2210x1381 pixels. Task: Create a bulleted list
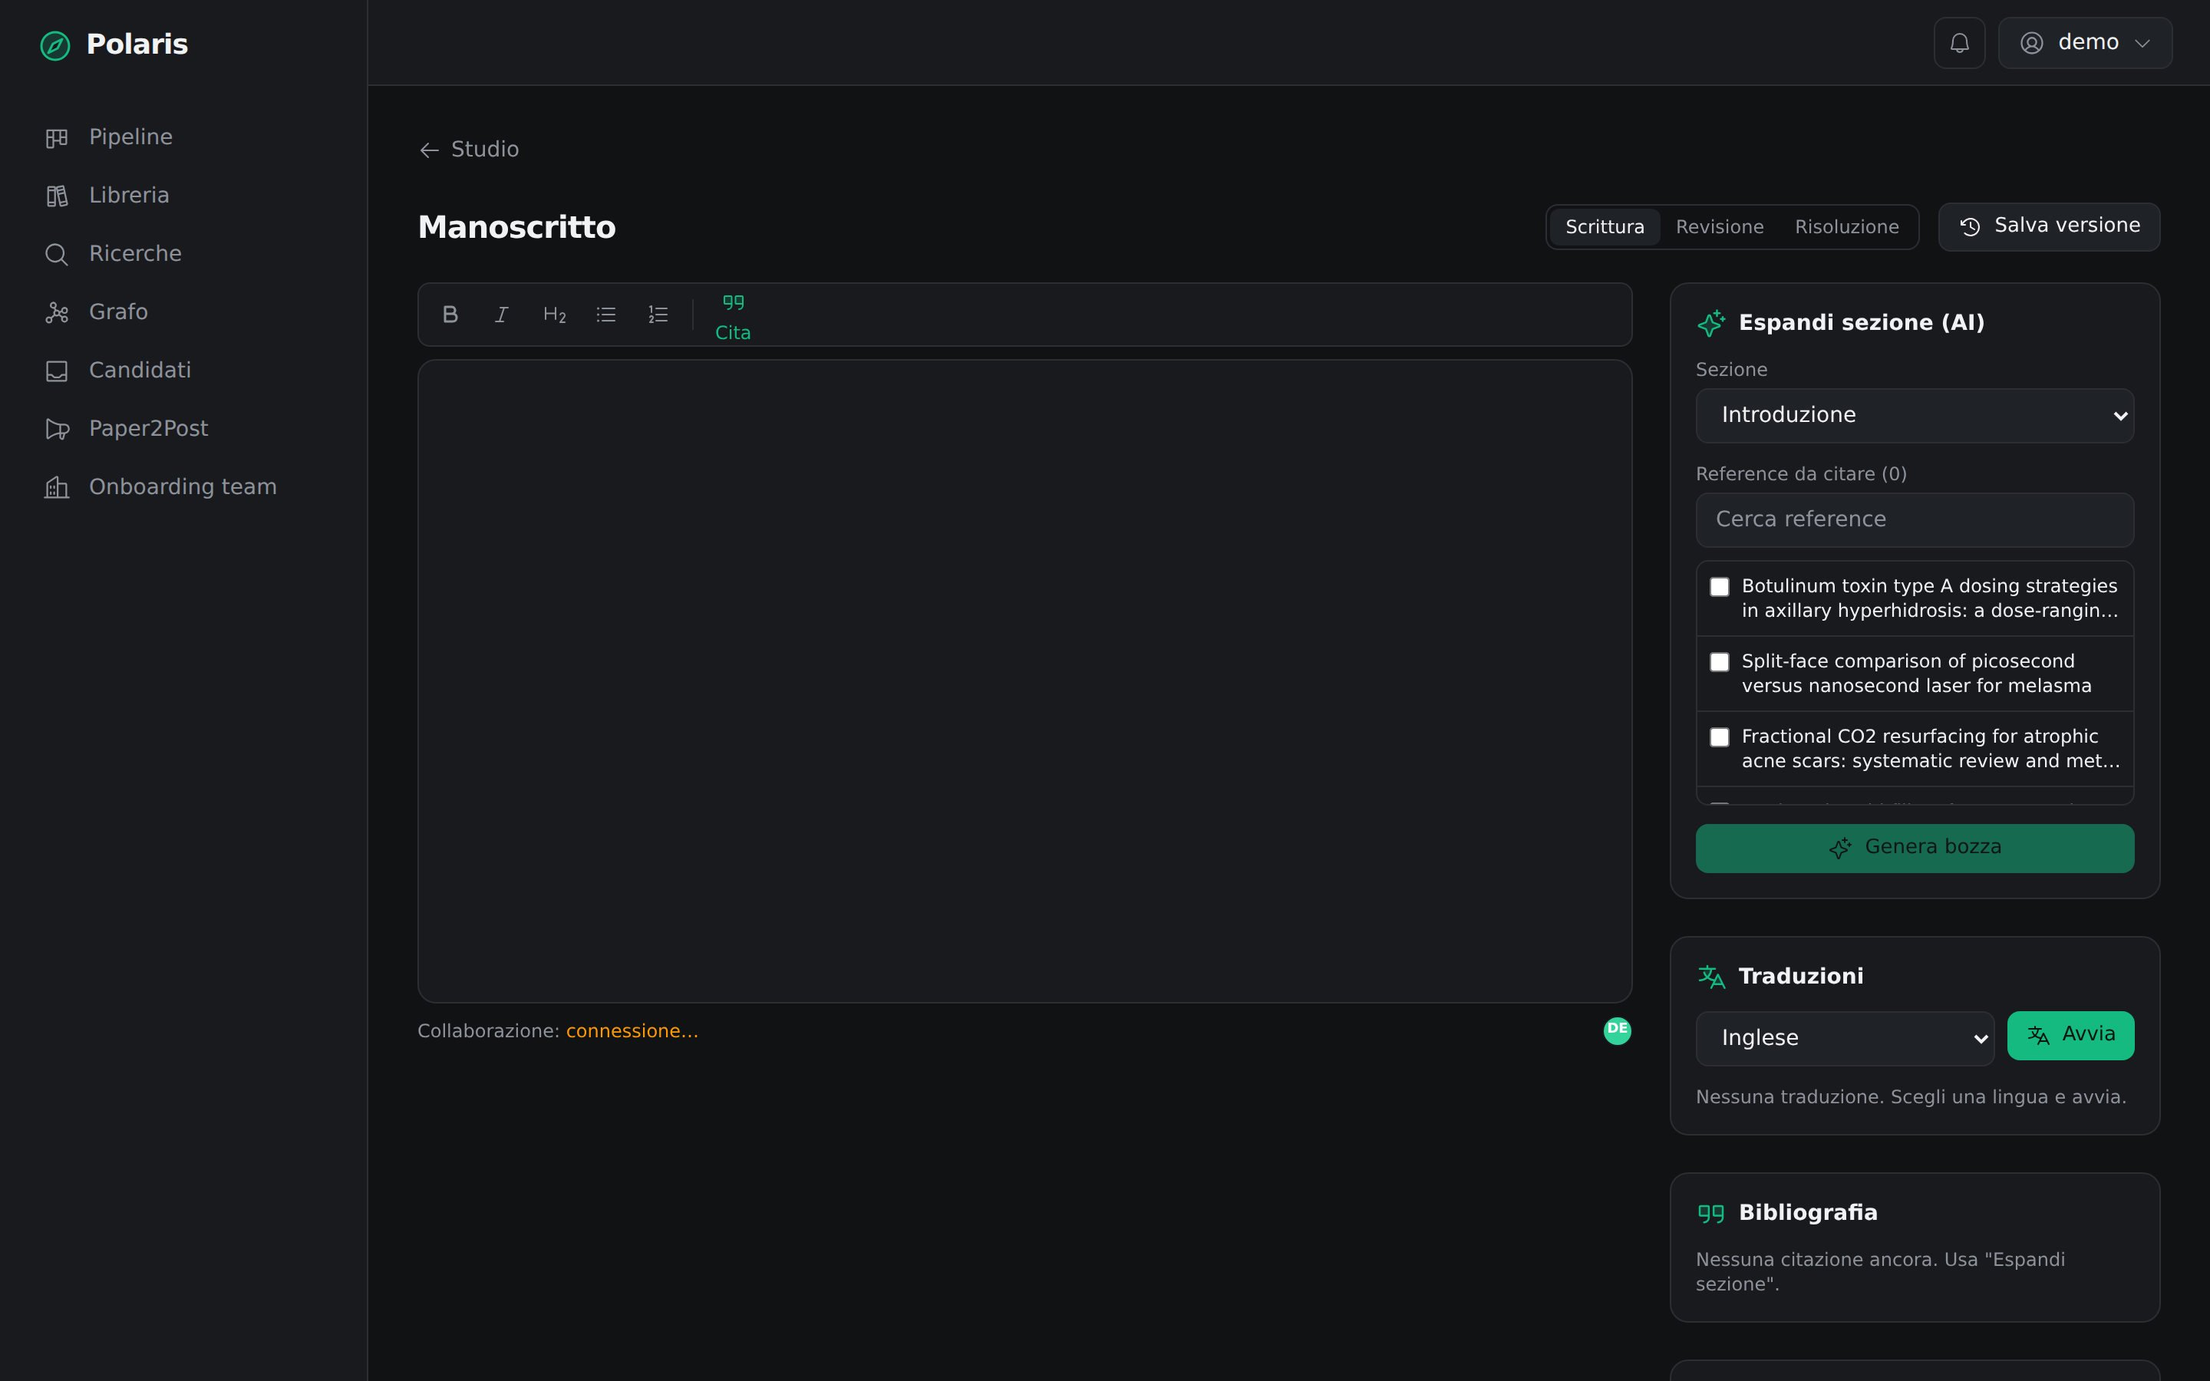point(606,315)
